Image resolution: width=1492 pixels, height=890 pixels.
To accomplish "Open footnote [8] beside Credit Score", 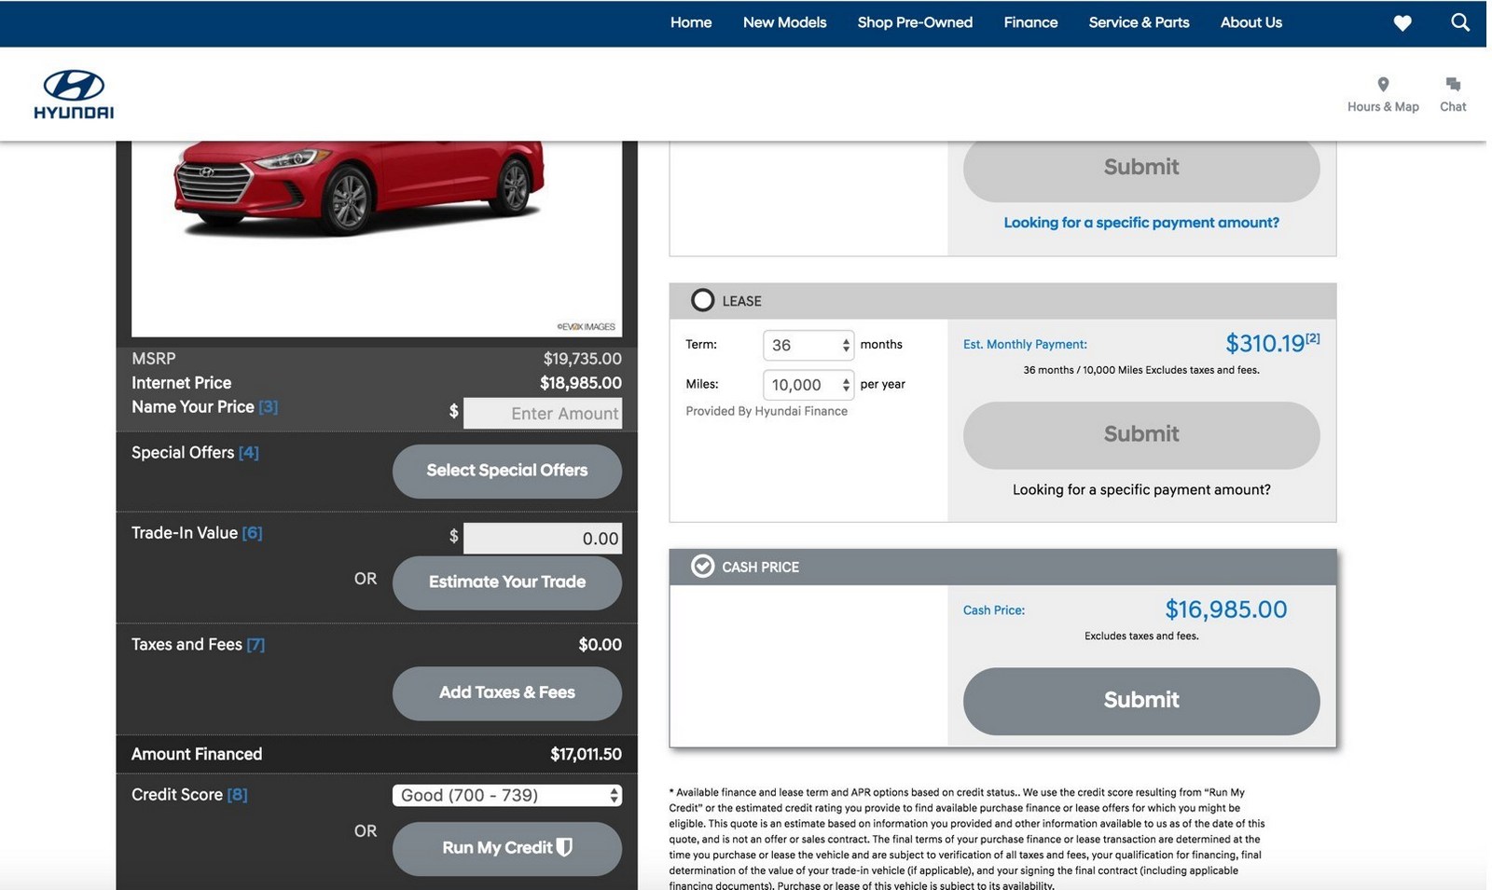I will click(x=237, y=795).
